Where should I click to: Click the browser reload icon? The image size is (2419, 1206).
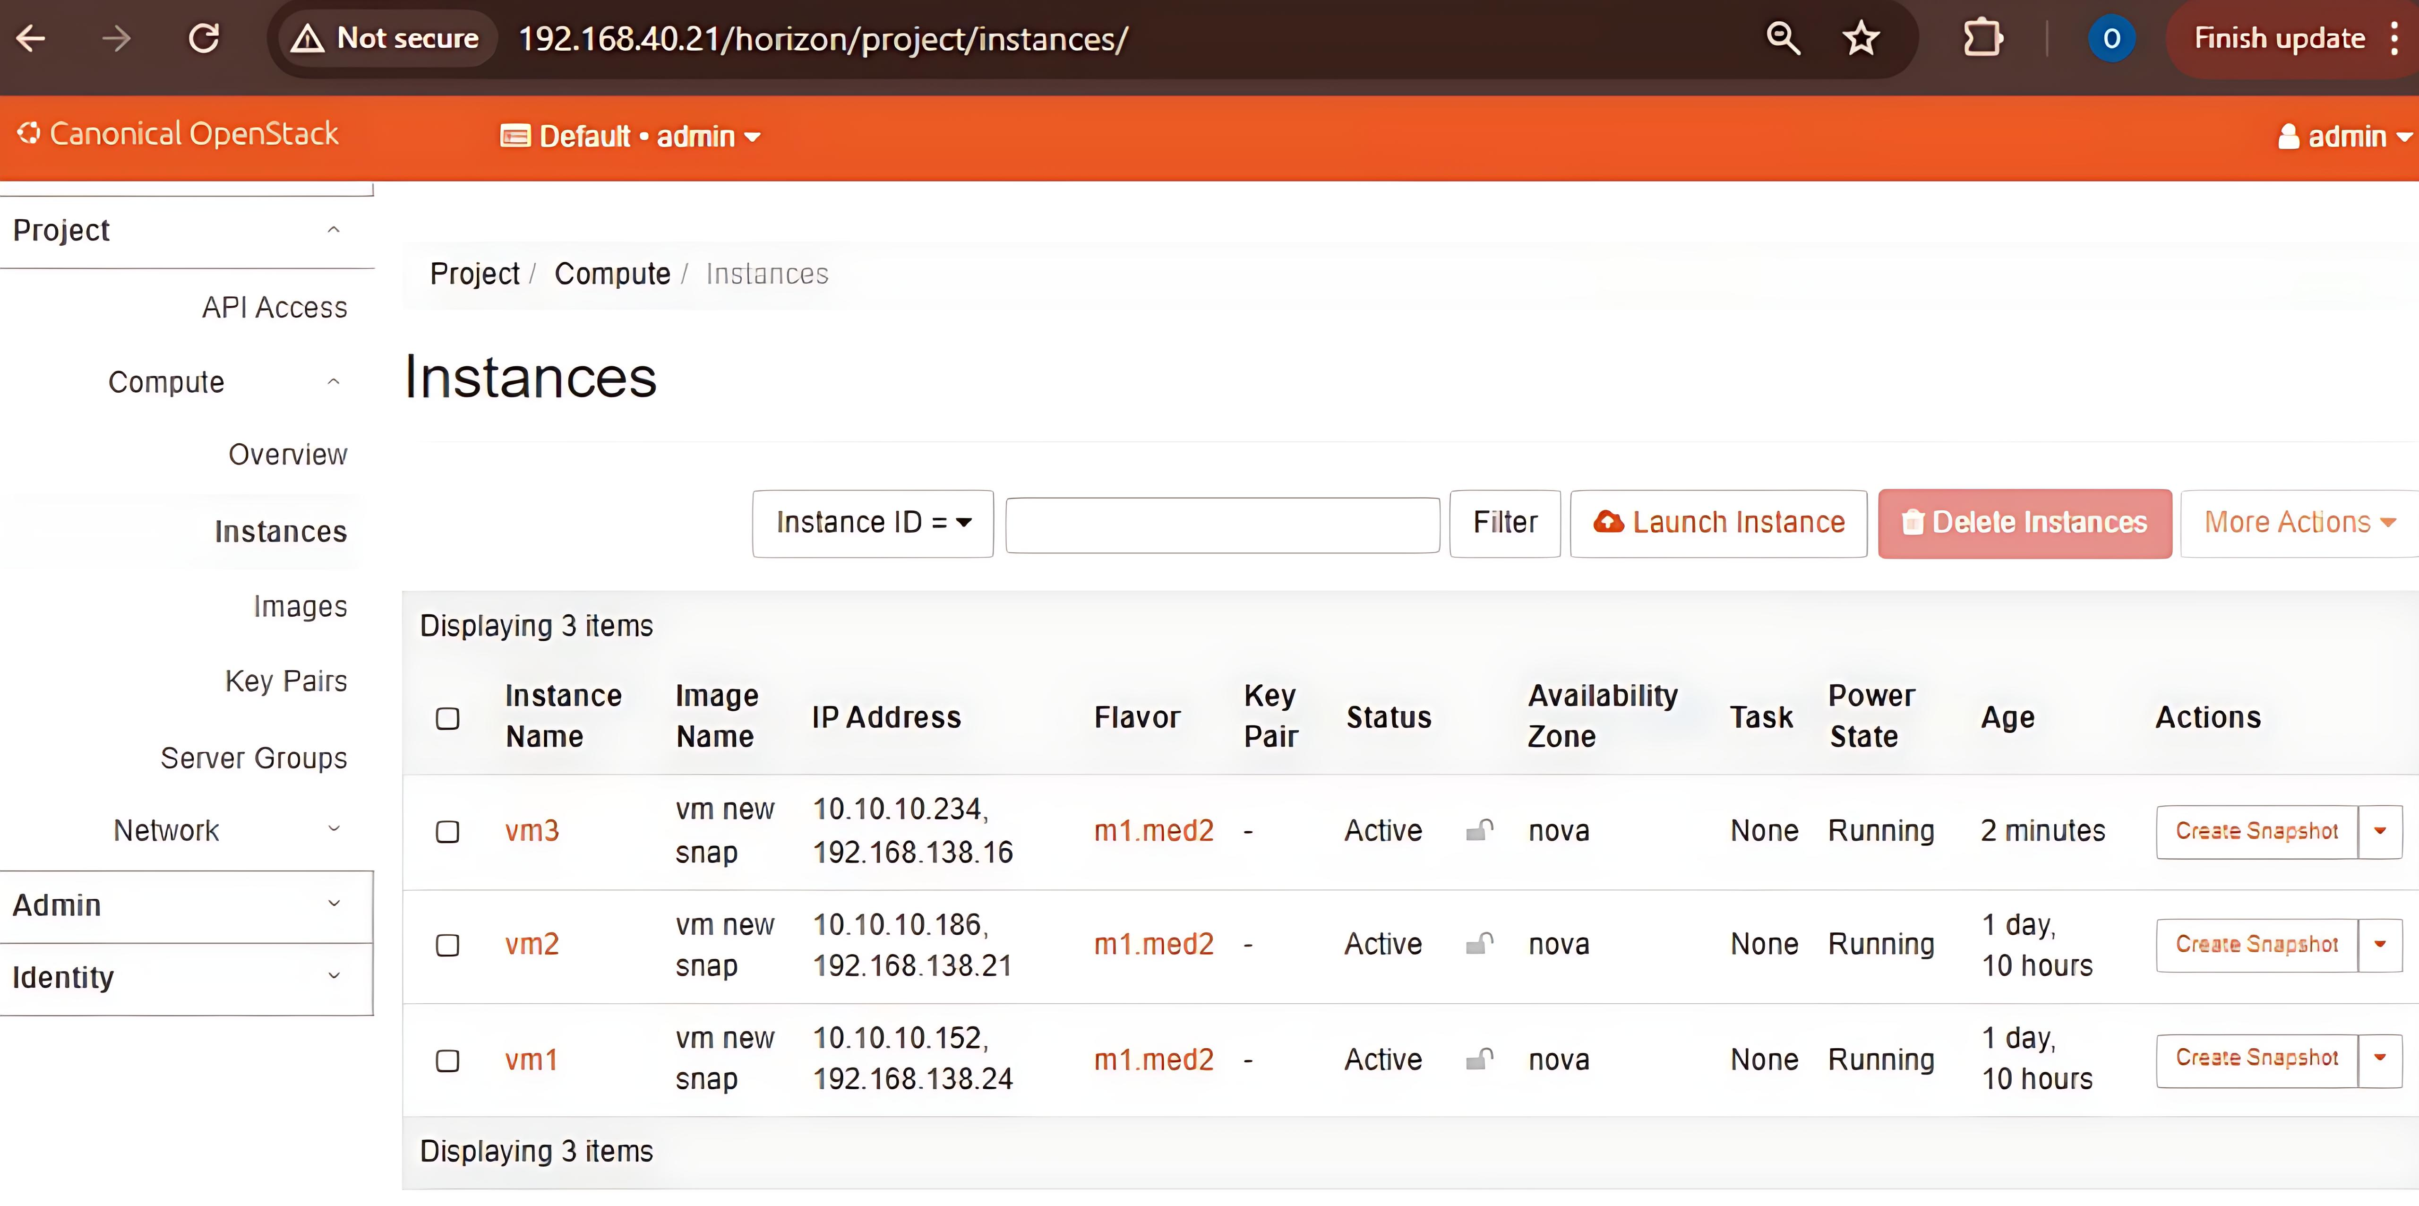(x=204, y=38)
